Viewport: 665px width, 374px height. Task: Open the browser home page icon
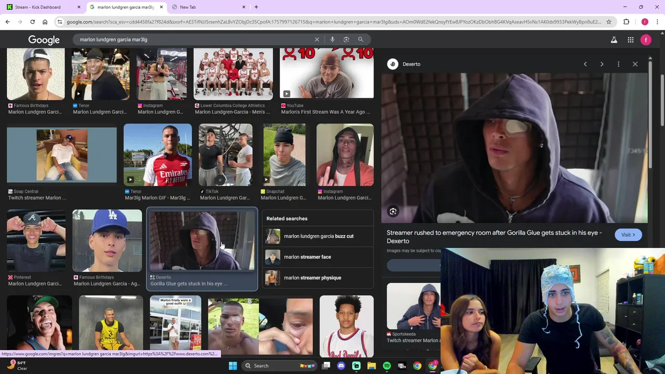click(45, 22)
